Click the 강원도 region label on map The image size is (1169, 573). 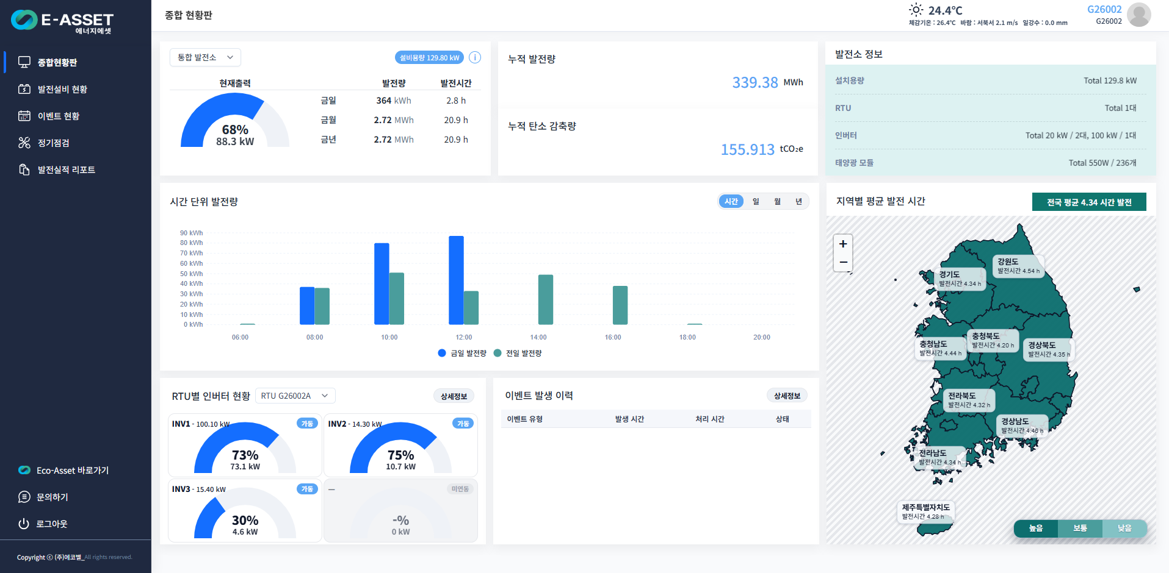(1018, 266)
